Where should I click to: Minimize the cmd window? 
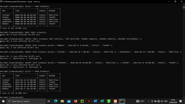click(169, 1)
